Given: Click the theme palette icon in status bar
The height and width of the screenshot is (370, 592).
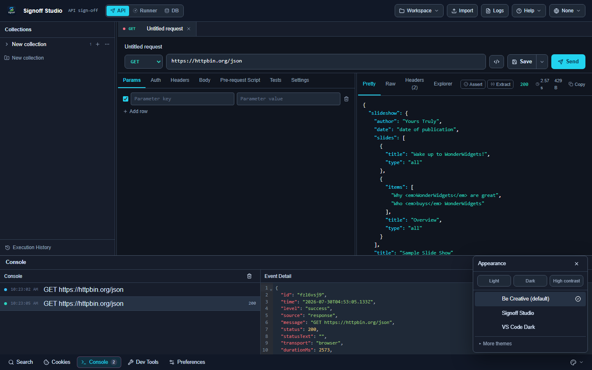Looking at the screenshot, I should [x=573, y=362].
